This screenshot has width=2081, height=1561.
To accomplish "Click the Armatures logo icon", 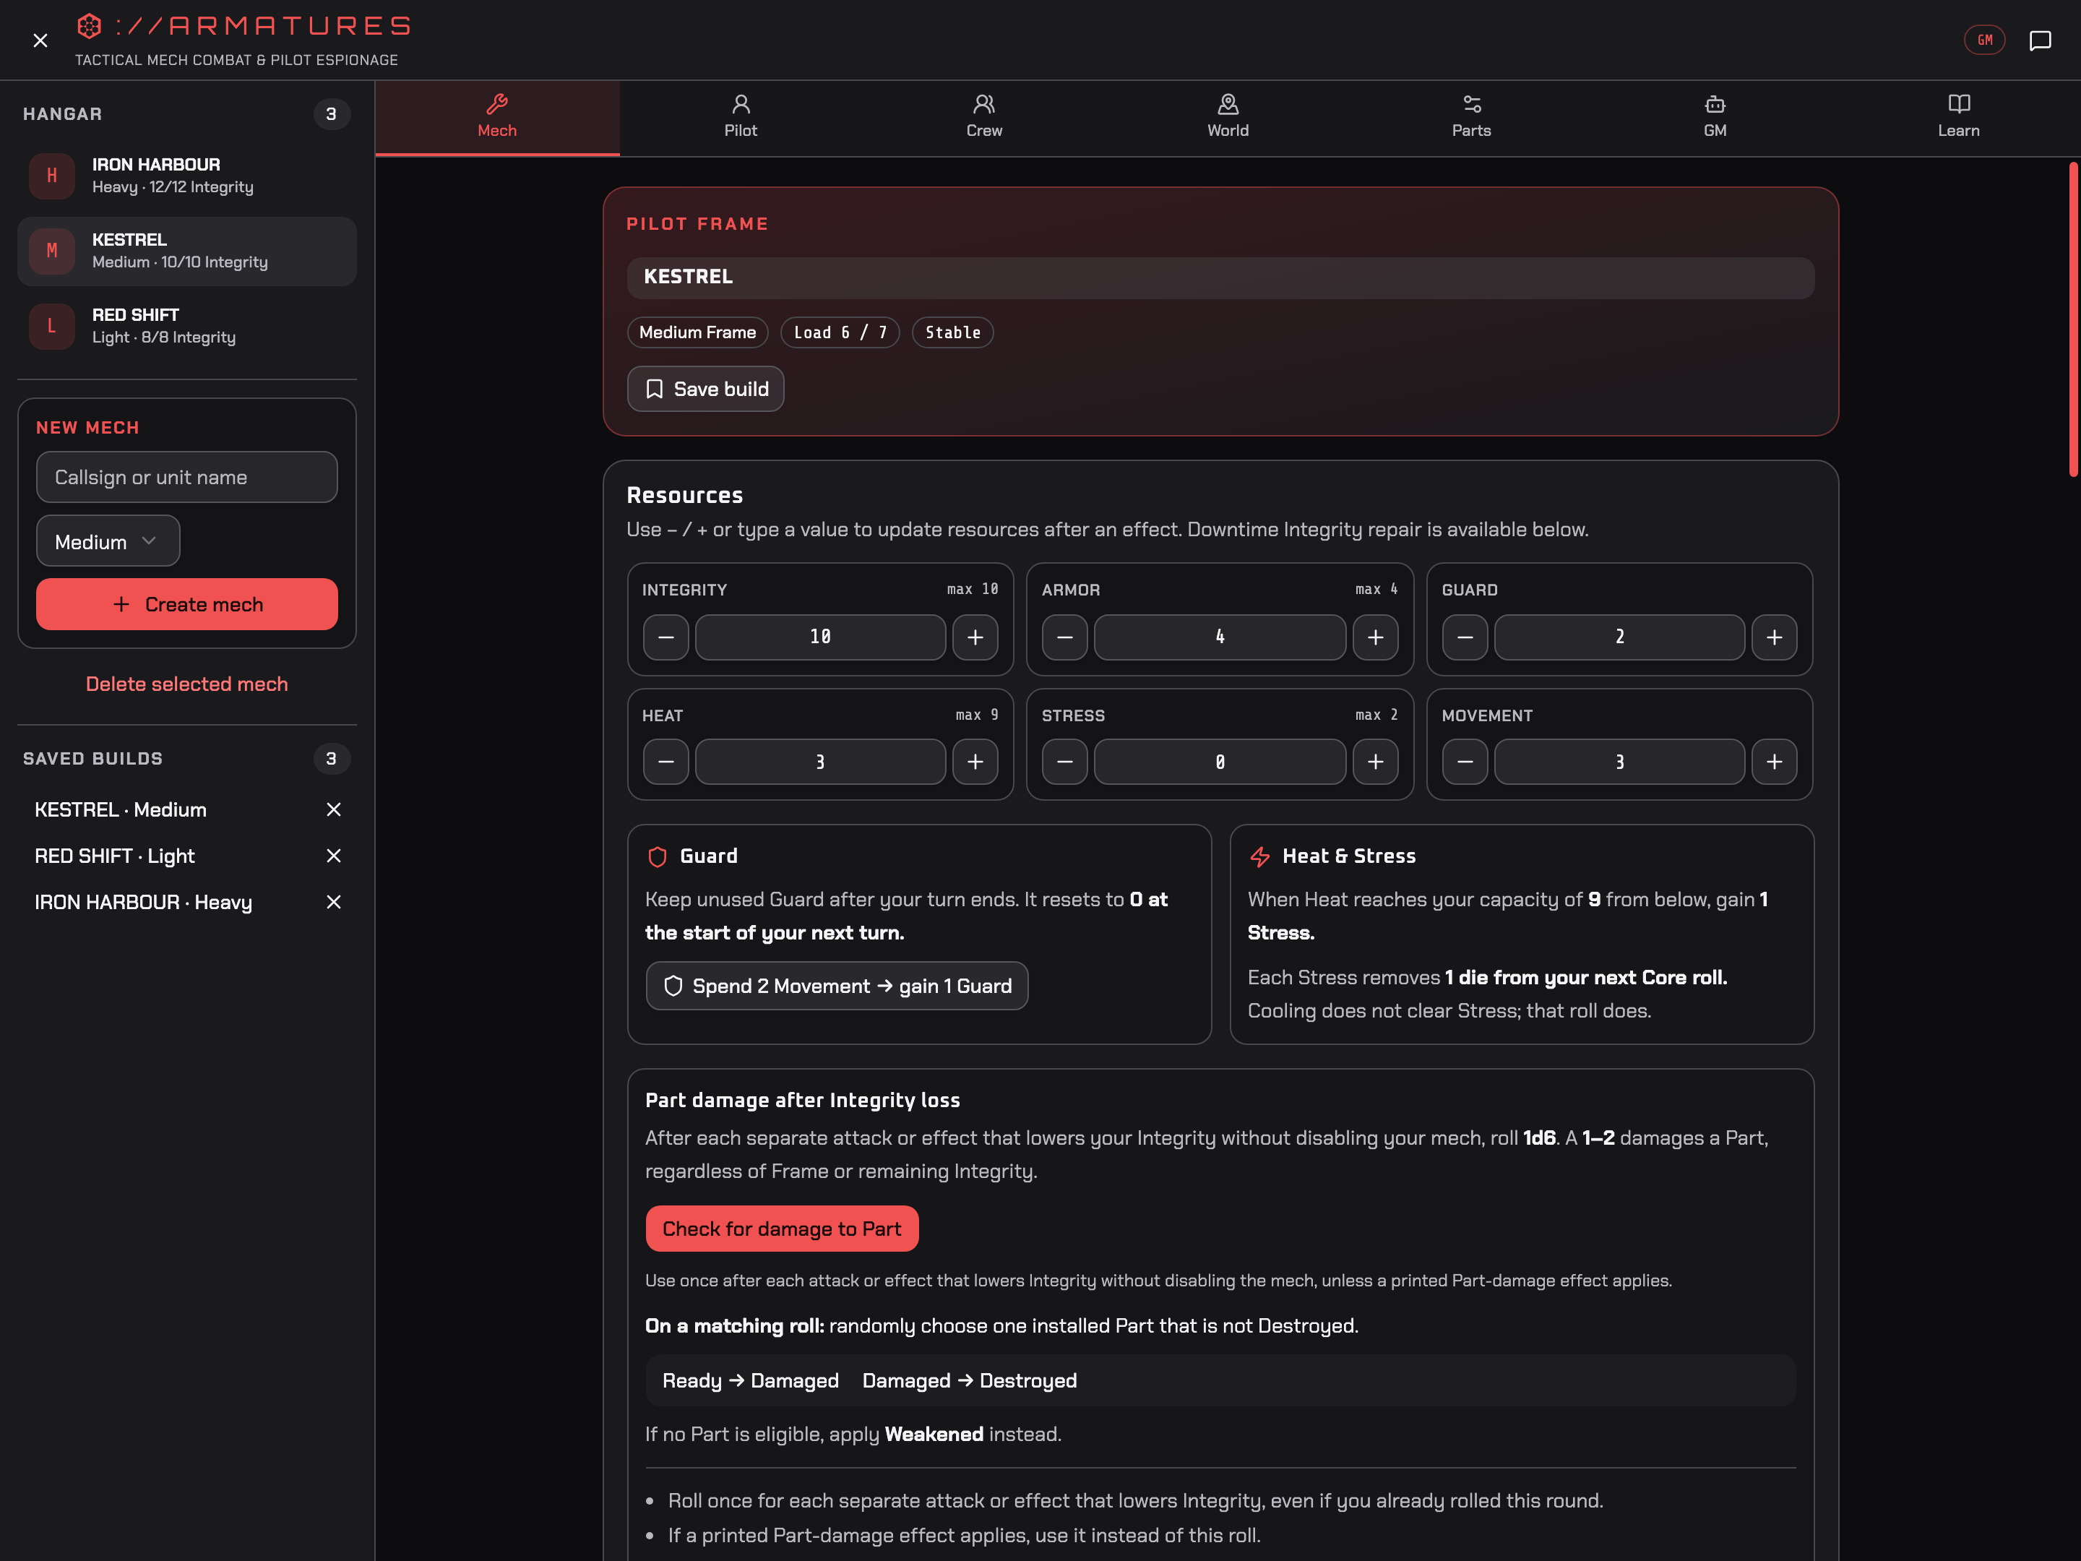I will 88,25.
